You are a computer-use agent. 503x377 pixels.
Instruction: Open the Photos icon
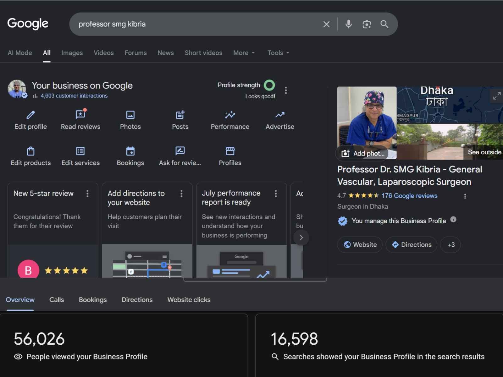pyautogui.click(x=130, y=115)
